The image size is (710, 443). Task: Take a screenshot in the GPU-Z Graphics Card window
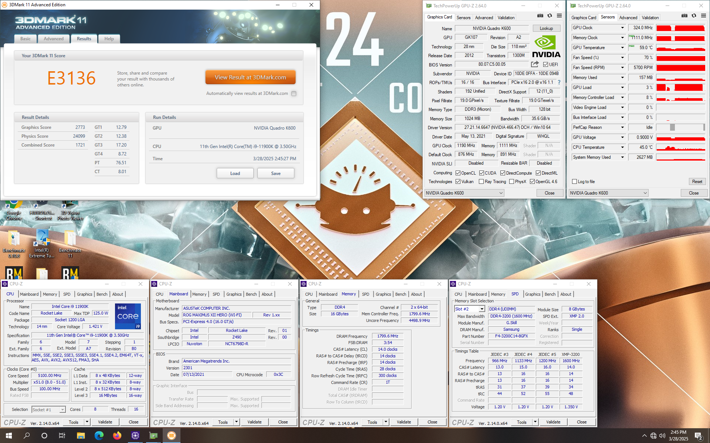540,16
